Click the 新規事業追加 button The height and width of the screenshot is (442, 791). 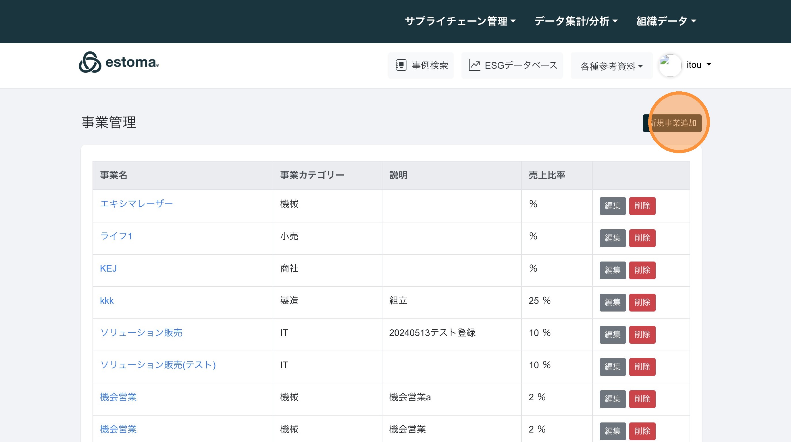[x=672, y=123]
